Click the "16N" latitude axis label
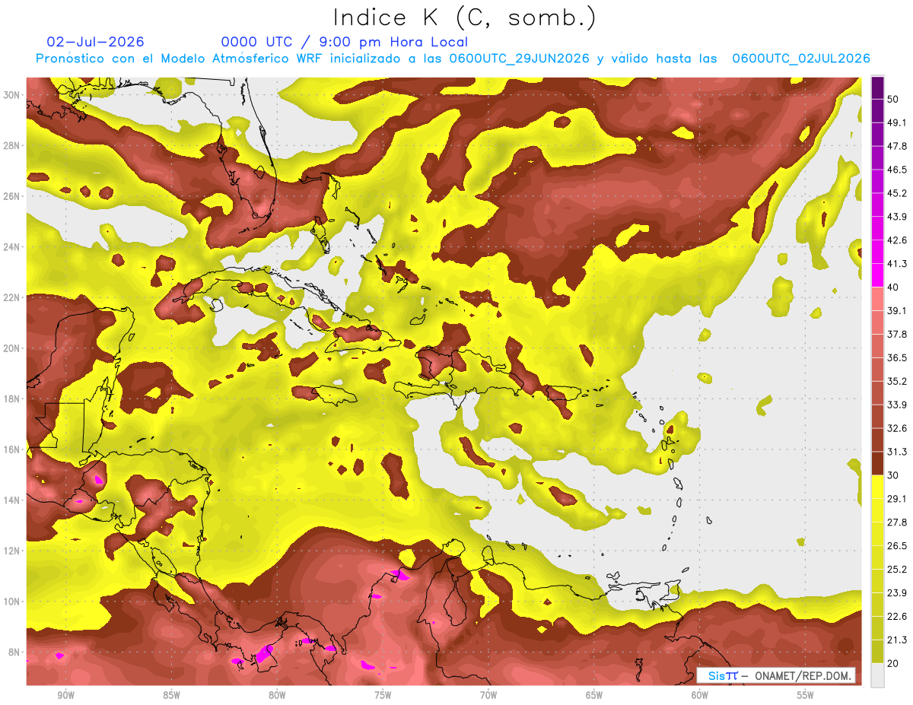The height and width of the screenshot is (705, 913). (x=11, y=449)
